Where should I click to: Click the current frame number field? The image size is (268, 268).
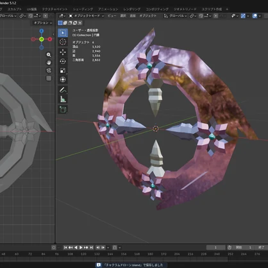click(215, 247)
